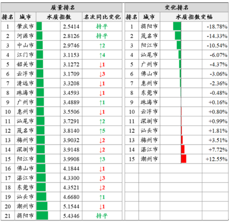Click the green bar next to -18.78%
Image resolution: width=229 pixels, height=222 pixels.
pyautogui.click(x=177, y=26)
